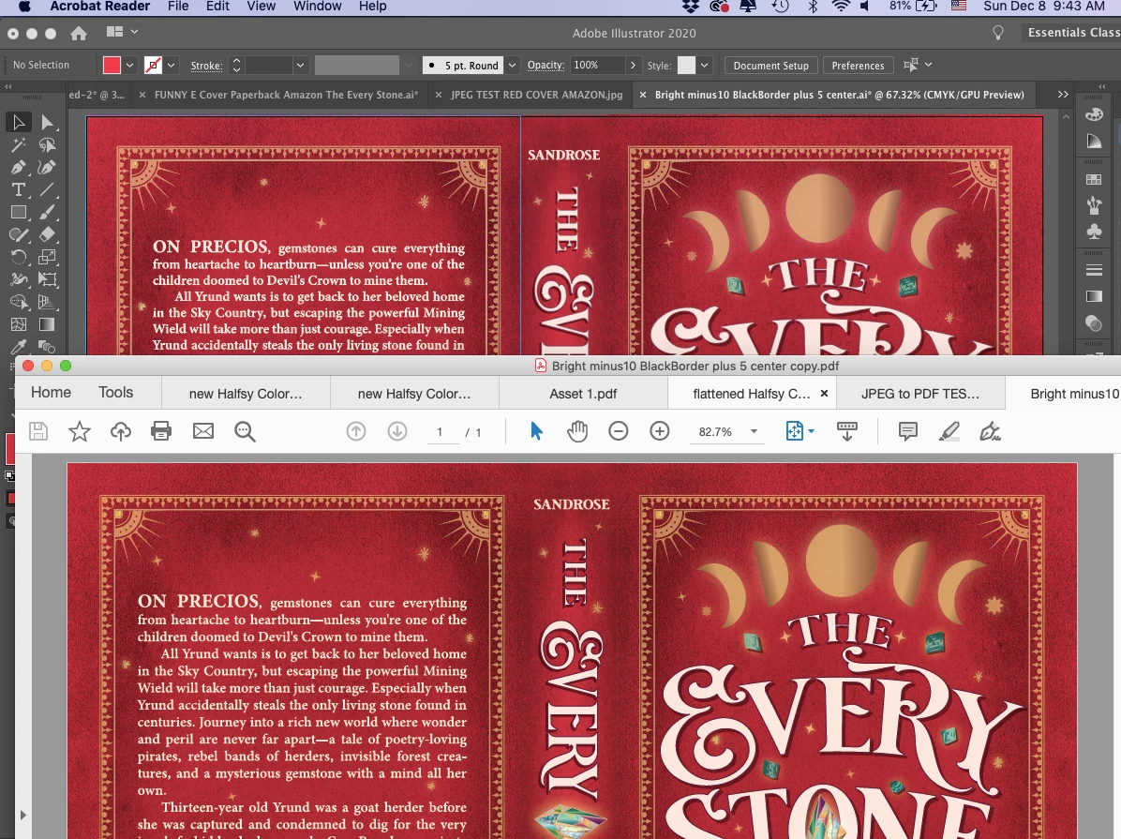Select the Eyedropper tool
The height and width of the screenshot is (839, 1121).
tap(19, 347)
